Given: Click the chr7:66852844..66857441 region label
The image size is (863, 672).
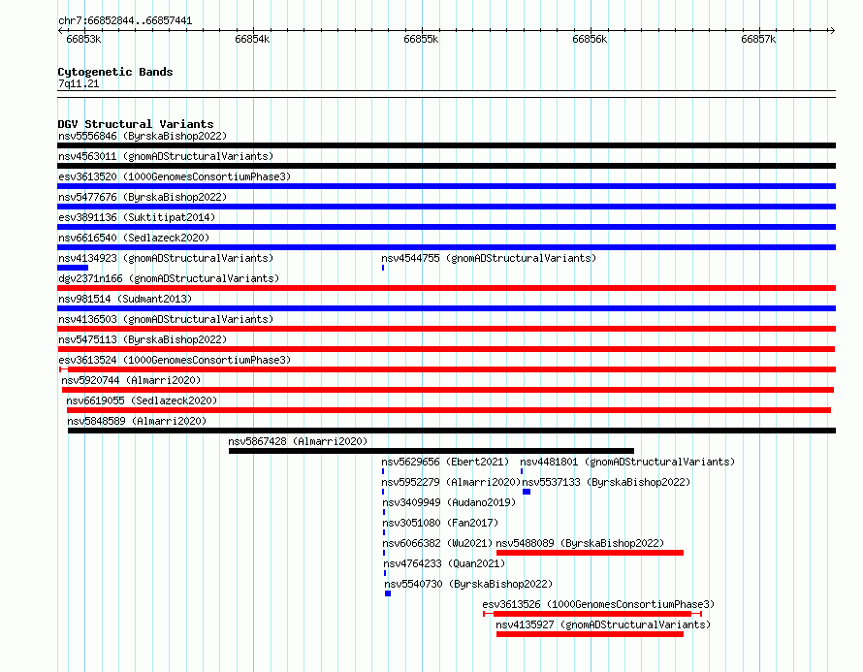Looking at the screenshot, I should (x=125, y=20).
